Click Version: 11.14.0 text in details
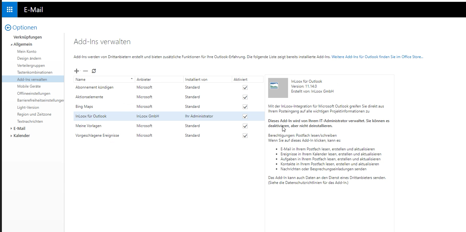Screen dimensions: 466x232 coord(304,86)
